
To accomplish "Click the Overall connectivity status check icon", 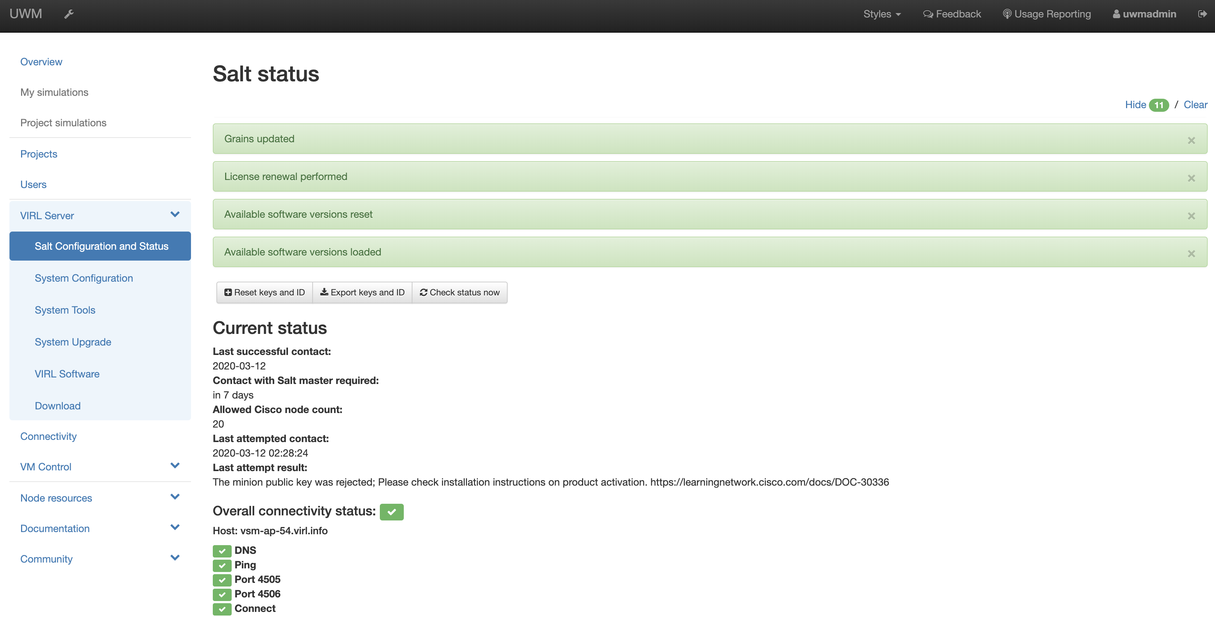I will 391,512.
